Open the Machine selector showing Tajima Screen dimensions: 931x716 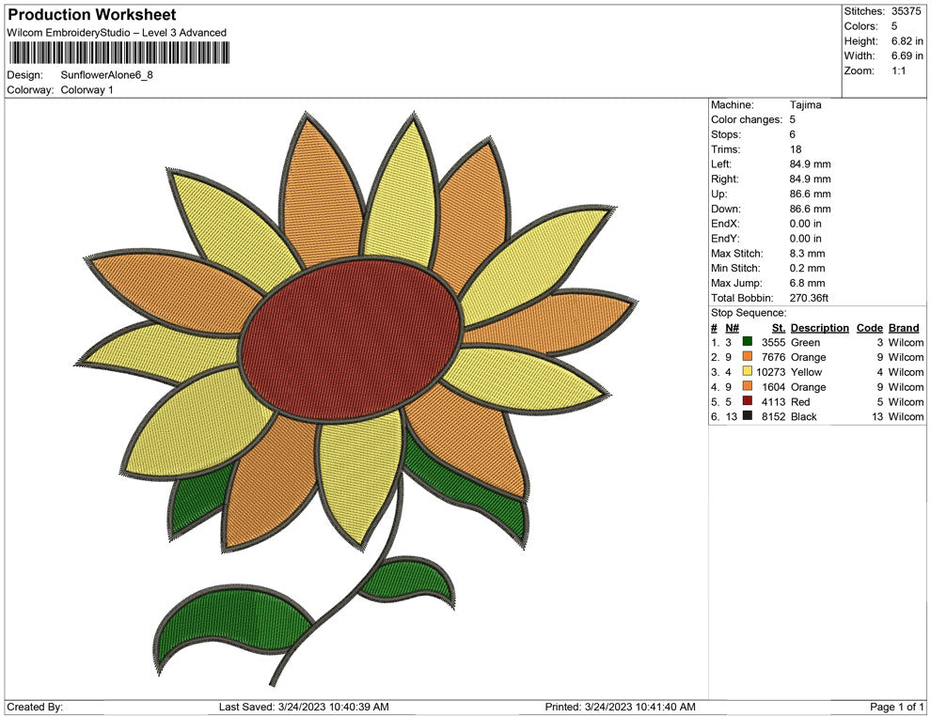(x=804, y=104)
